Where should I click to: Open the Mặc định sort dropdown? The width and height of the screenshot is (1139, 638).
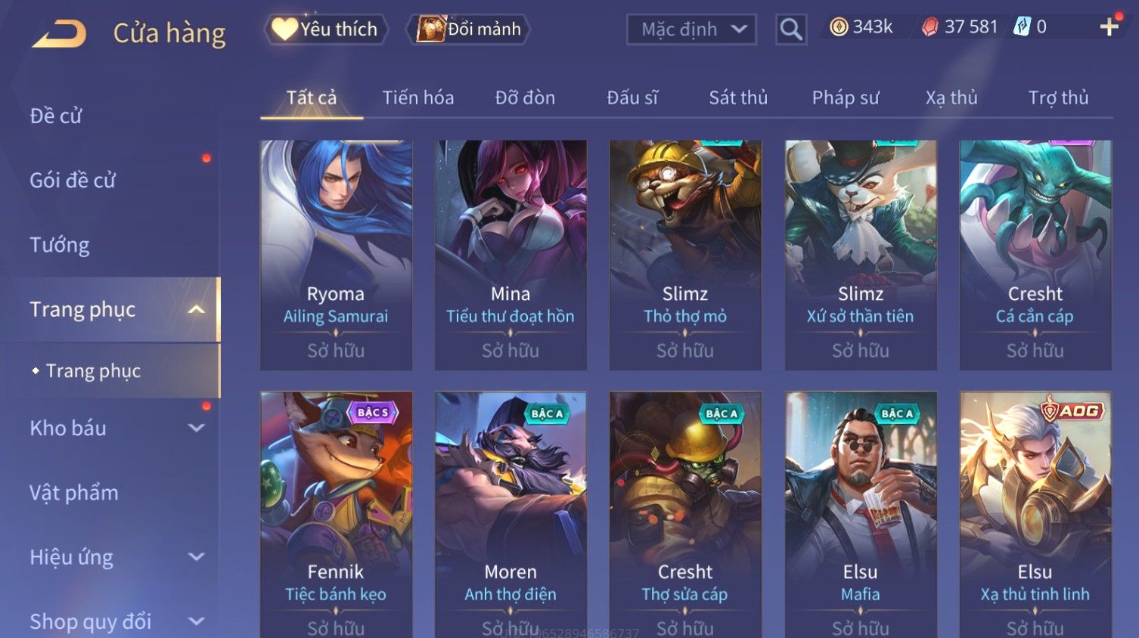click(x=691, y=29)
